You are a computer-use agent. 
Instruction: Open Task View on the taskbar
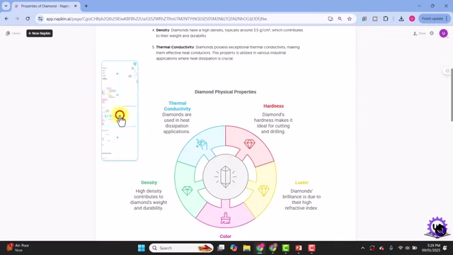pyautogui.click(x=221, y=248)
